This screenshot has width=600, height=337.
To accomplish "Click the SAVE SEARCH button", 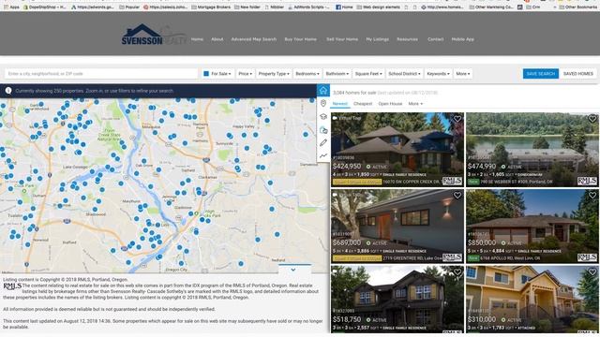I will (x=541, y=73).
